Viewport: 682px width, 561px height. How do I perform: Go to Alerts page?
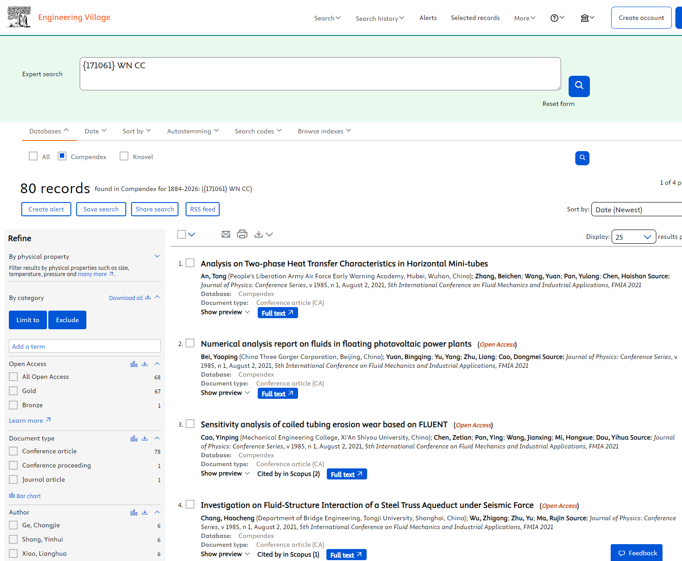pyautogui.click(x=428, y=18)
